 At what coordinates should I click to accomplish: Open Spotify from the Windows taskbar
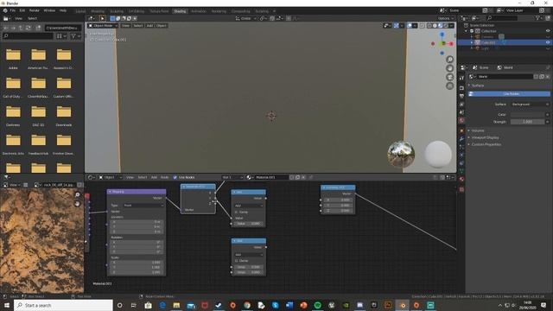click(x=317, y=305)
